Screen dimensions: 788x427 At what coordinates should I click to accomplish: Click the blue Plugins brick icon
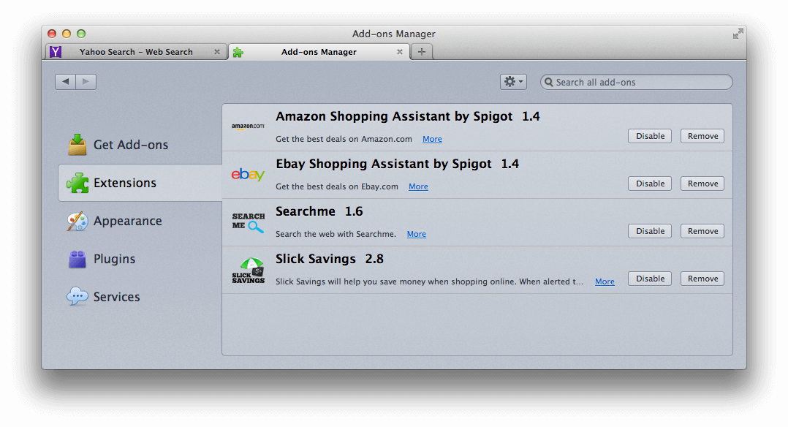(x=77, y=259)
